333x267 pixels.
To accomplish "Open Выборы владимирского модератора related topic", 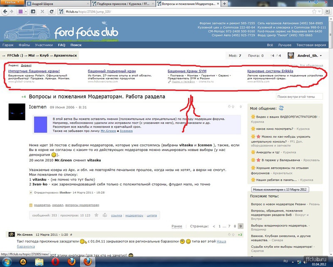I will pos(280,225).
